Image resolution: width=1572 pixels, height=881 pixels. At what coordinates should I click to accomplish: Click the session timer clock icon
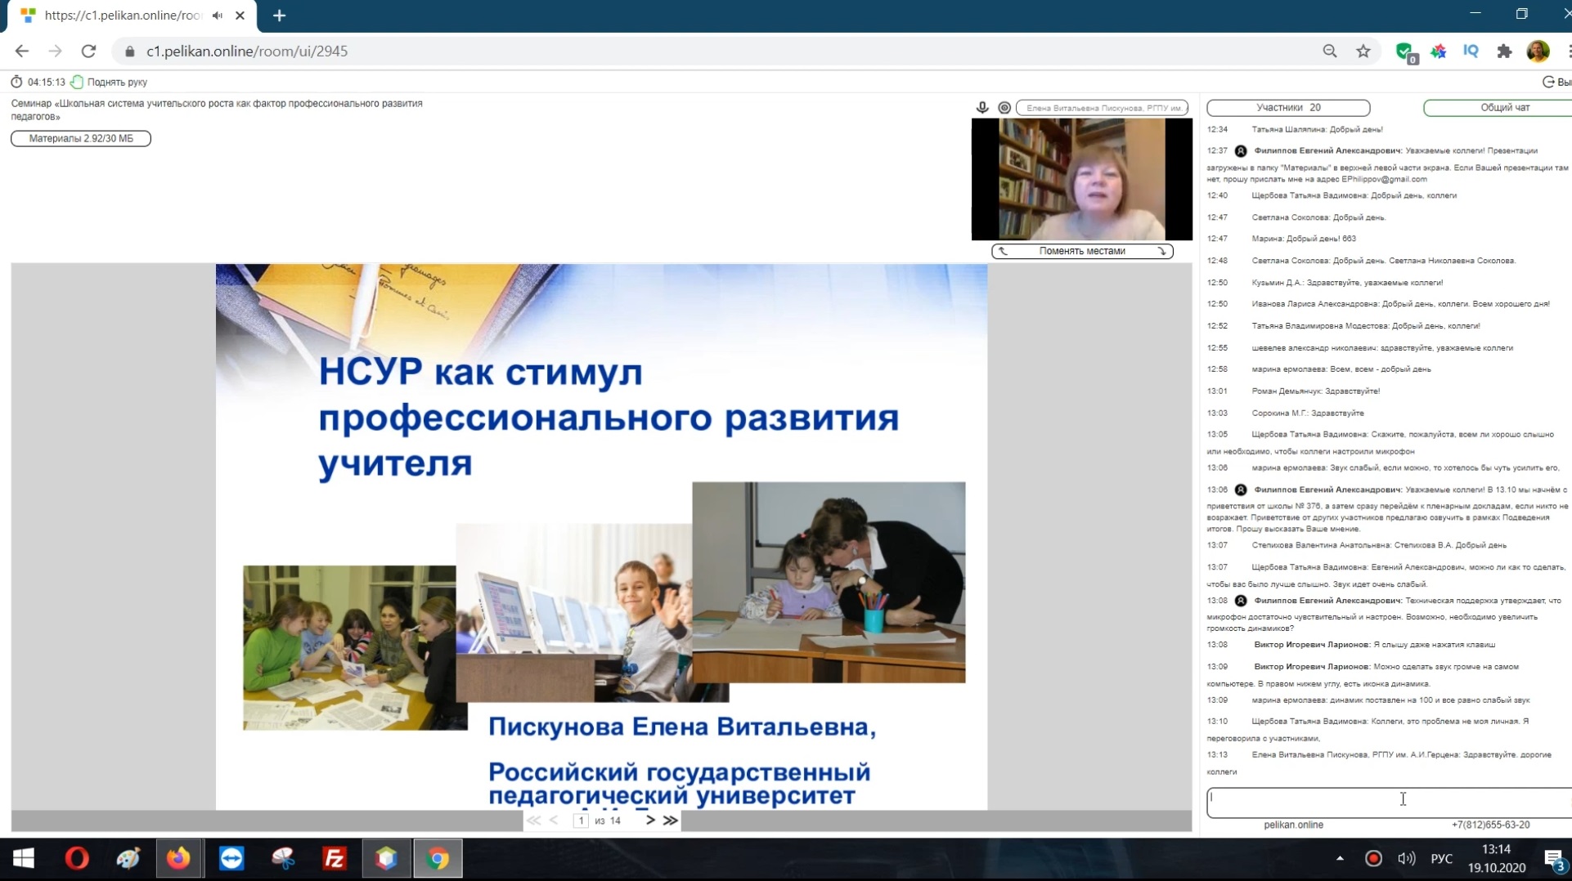click(x=16, y=82)
